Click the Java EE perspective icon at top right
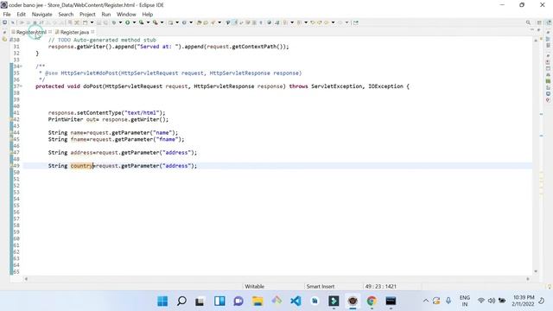 click(549, 22)
